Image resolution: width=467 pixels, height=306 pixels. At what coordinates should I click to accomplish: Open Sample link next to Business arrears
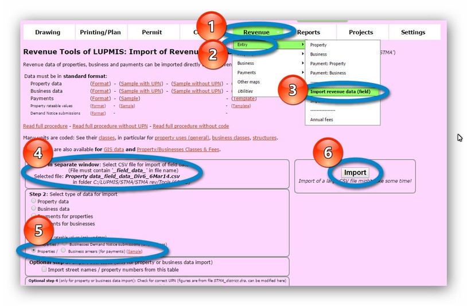[134, 252]
